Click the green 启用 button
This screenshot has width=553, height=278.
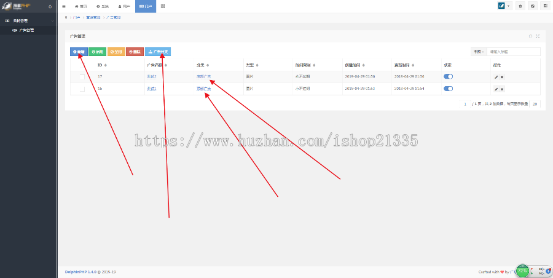(x=97, y=52)
